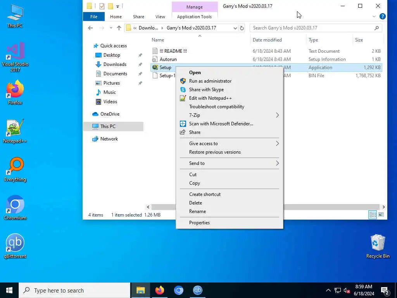Viewport: 397px width, 298px height.
Task: Select the !!! README !!! file
Action: 173,51
